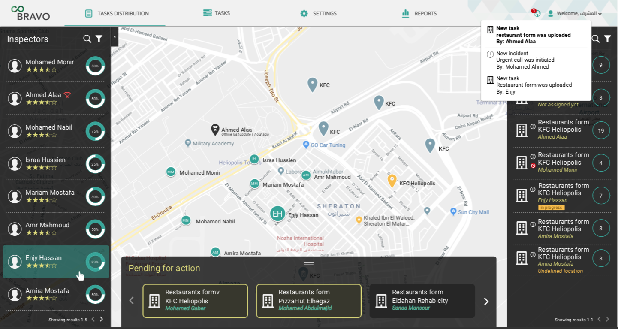Image resolution: width=618 pixels, height=329 pixels.
Task: Click Mohamed Monir's avatar icon
Action: 15,66
